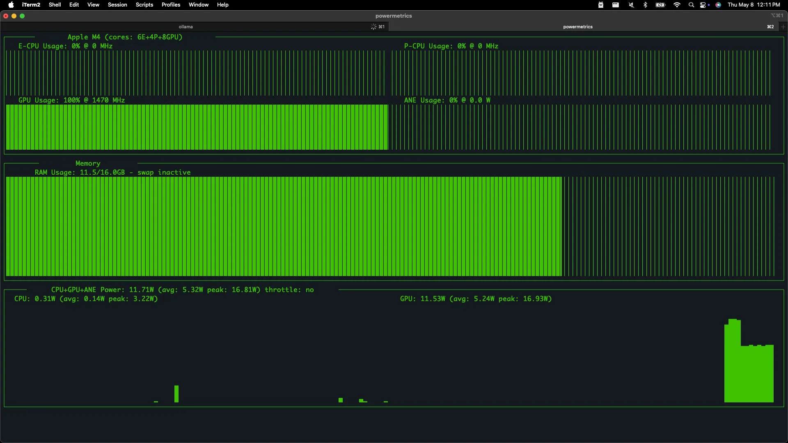Check the battery charging icon
The height and width of the screenshot is (443, 788).
[x=660, y=5]
